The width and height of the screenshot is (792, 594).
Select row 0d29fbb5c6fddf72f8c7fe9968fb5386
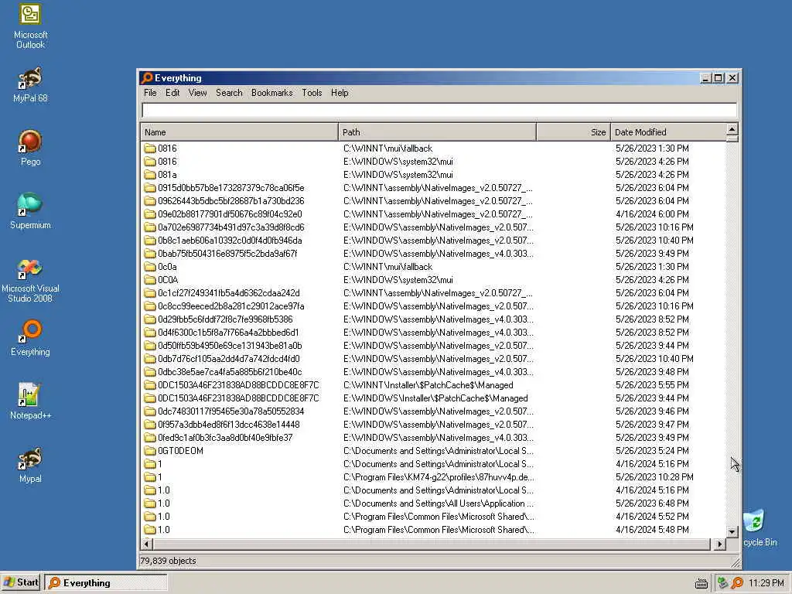pos(433,319)
